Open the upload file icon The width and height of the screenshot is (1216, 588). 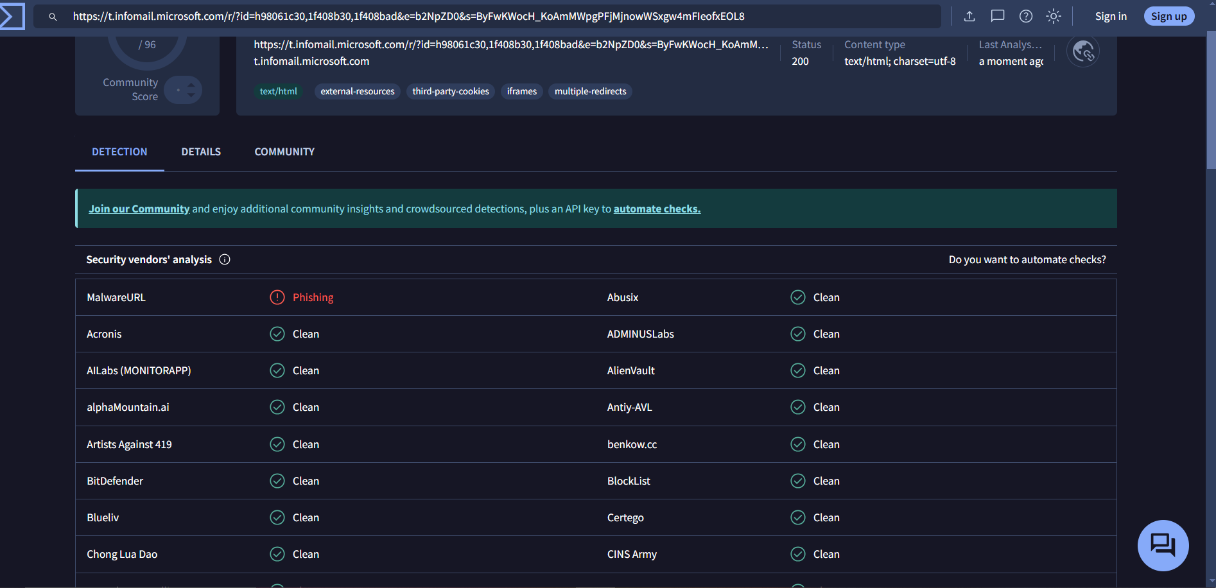click(x=969, y=16)
